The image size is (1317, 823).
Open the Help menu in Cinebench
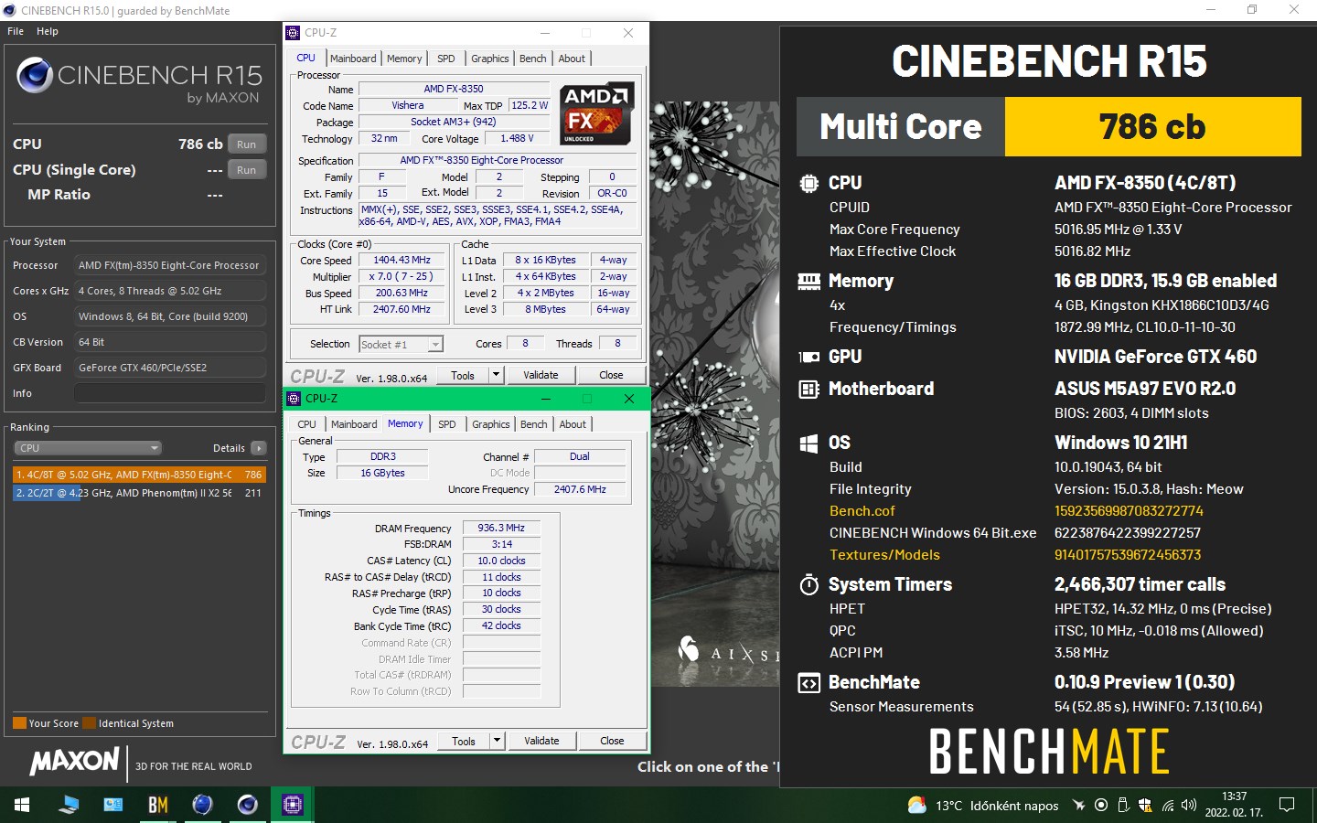point(48,31)
